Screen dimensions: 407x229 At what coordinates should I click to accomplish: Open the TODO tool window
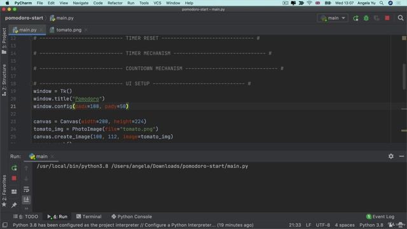click(x=25, y=216)
